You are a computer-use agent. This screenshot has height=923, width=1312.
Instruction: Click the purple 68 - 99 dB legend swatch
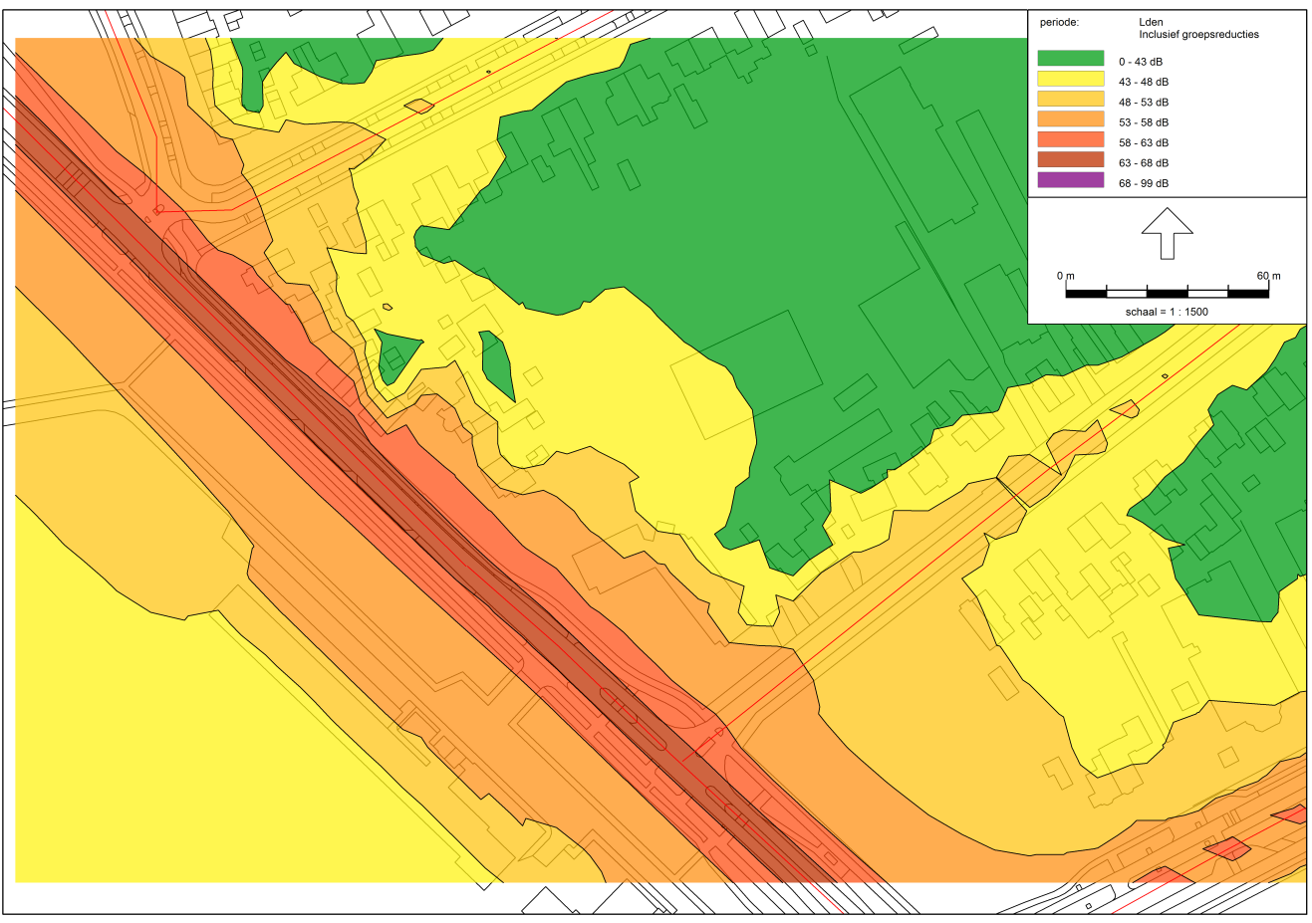pyautogui.click(x=1071, y=180)
